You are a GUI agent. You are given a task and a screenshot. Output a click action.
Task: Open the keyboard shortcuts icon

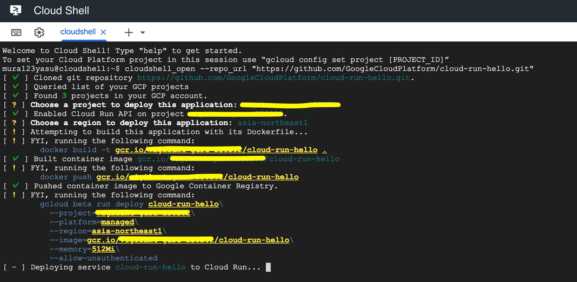click(16, 32)
